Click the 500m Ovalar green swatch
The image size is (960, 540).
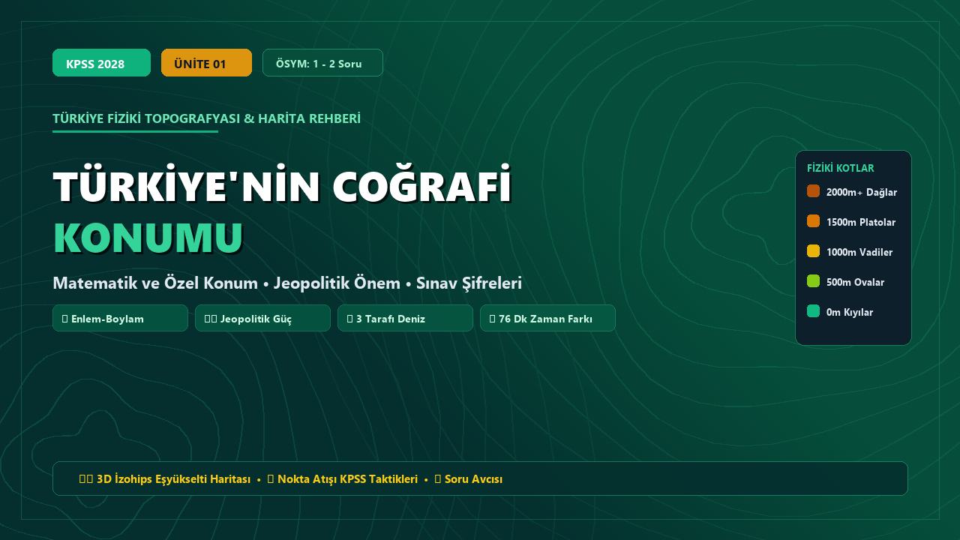click(x=813, y=281)
